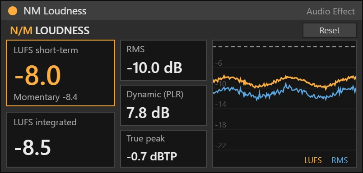Click the Dynamic (PLR) heading
The width and height of the screenshot is (363, 173).
point(155,95)
